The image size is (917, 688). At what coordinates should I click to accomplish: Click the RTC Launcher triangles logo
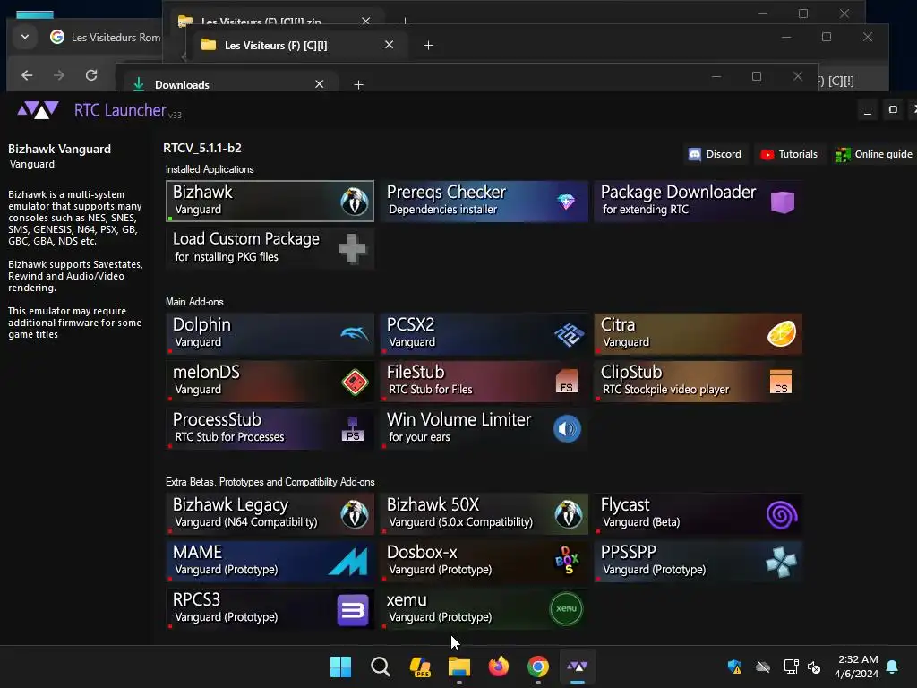[x=38, y=110]
